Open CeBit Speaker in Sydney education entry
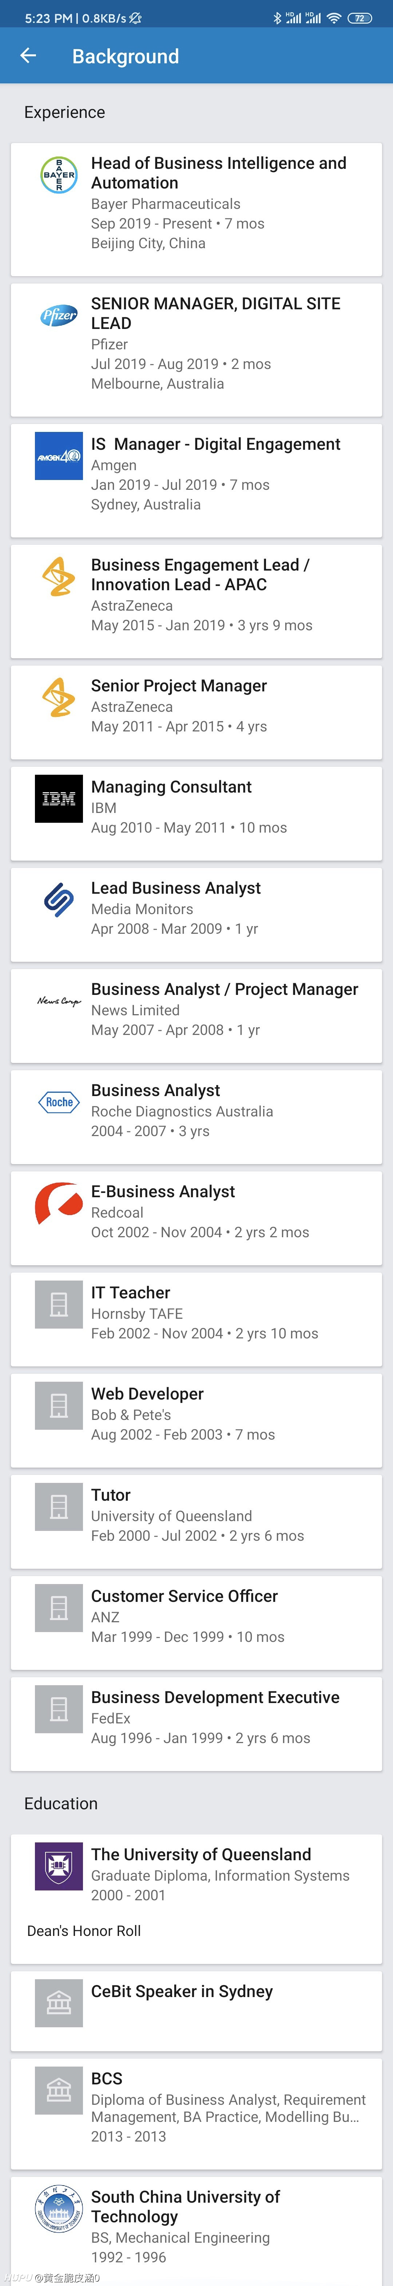The width and height of the screenshot is (393, 2286). coord(196,2010)
